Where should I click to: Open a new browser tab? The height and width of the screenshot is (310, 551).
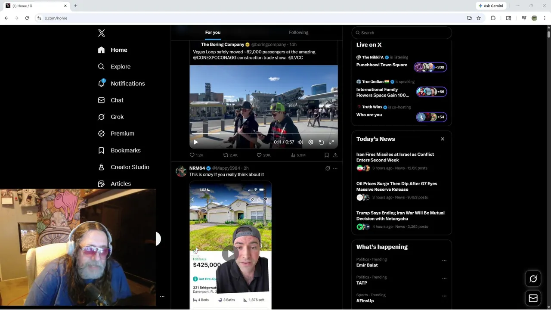tap(76, 6)
